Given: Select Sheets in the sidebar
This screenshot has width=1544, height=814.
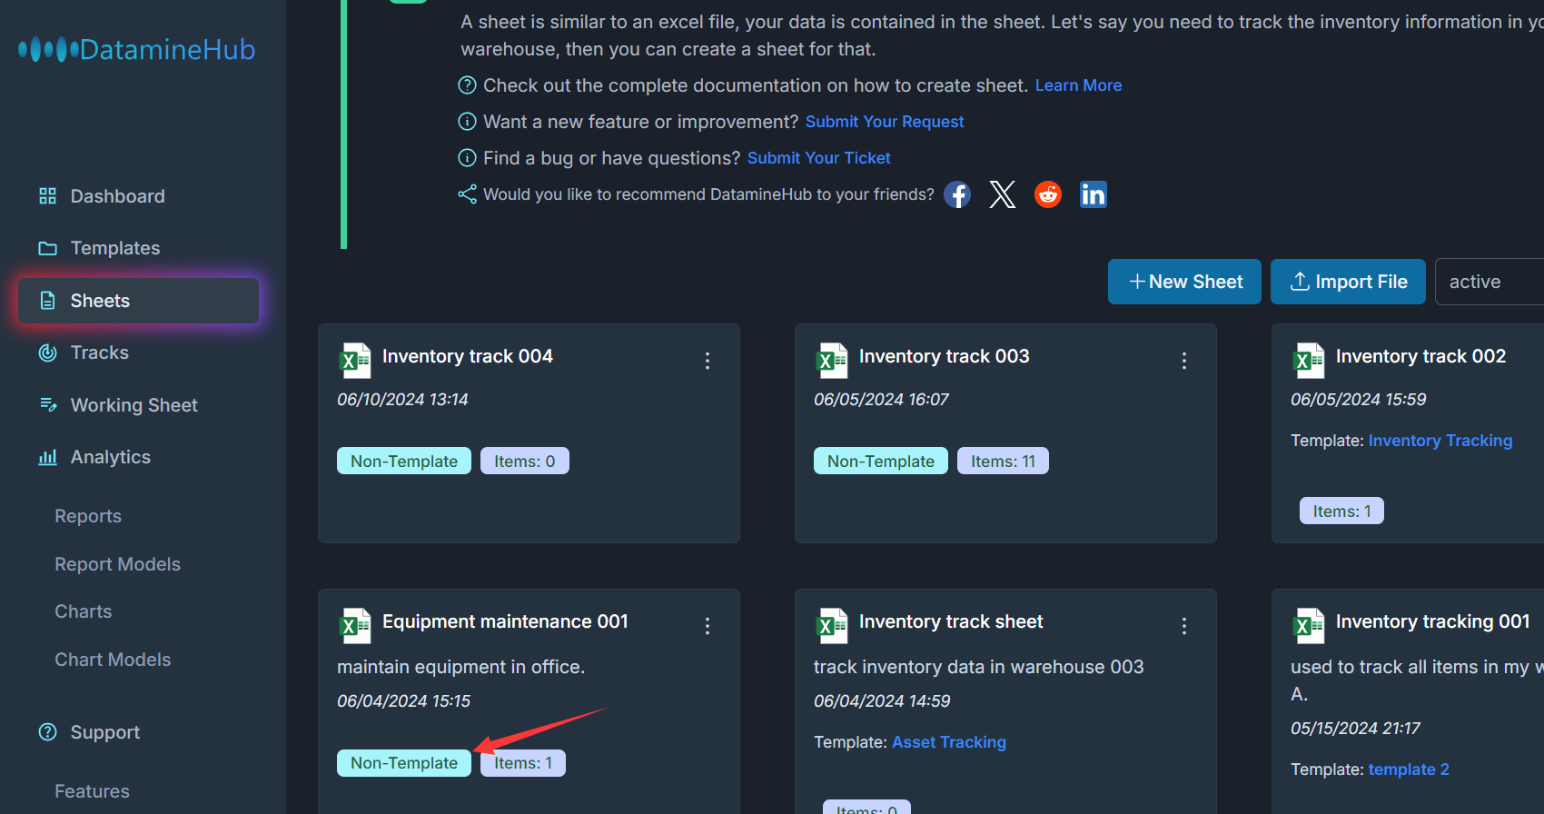Looking at the screenshot, I should point(138,301).
